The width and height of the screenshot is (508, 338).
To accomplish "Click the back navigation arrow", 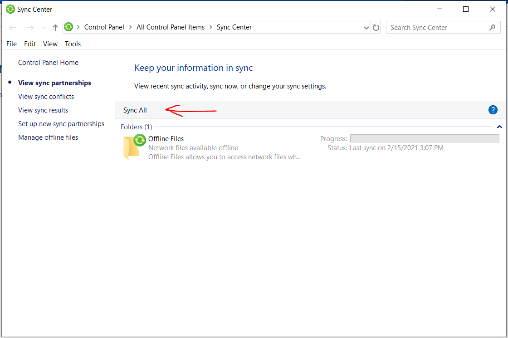I will 12,27.
